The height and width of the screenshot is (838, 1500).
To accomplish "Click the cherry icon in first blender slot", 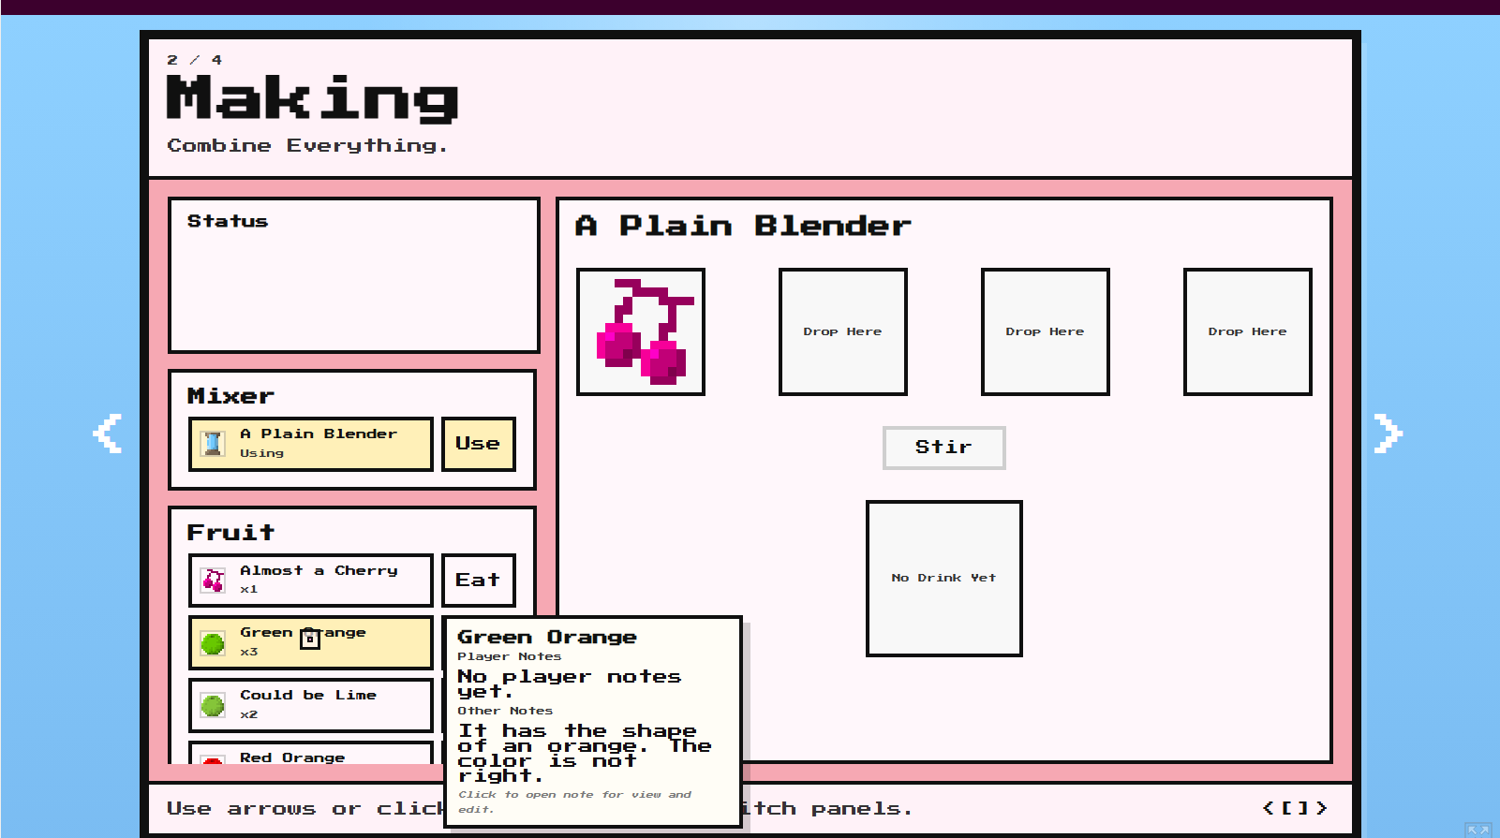I will point(641,331).
